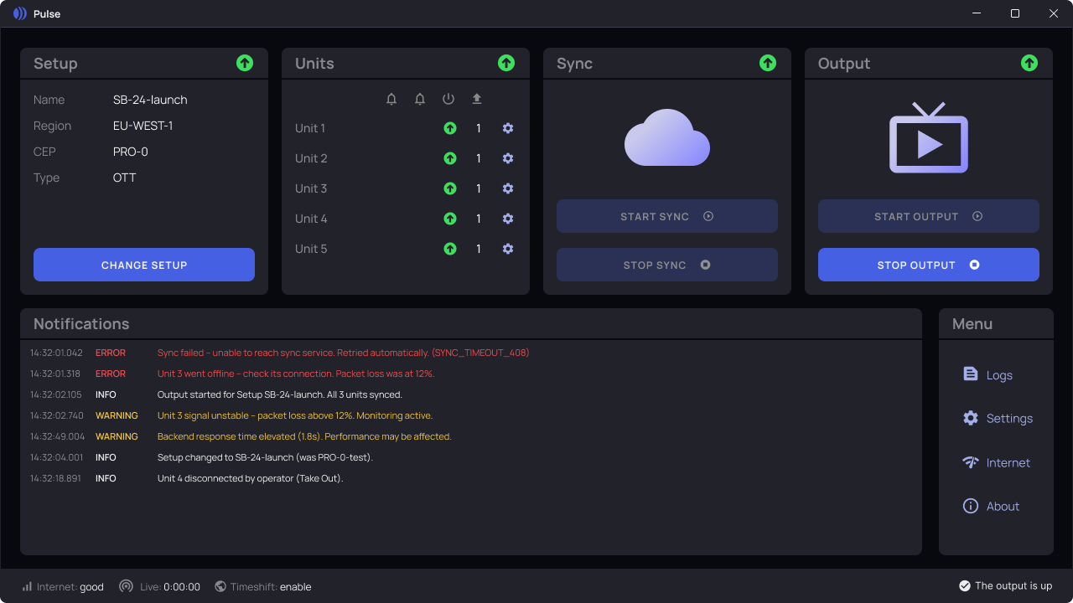
Task: Click the Unit 1 label
Action: click(310, 128)
